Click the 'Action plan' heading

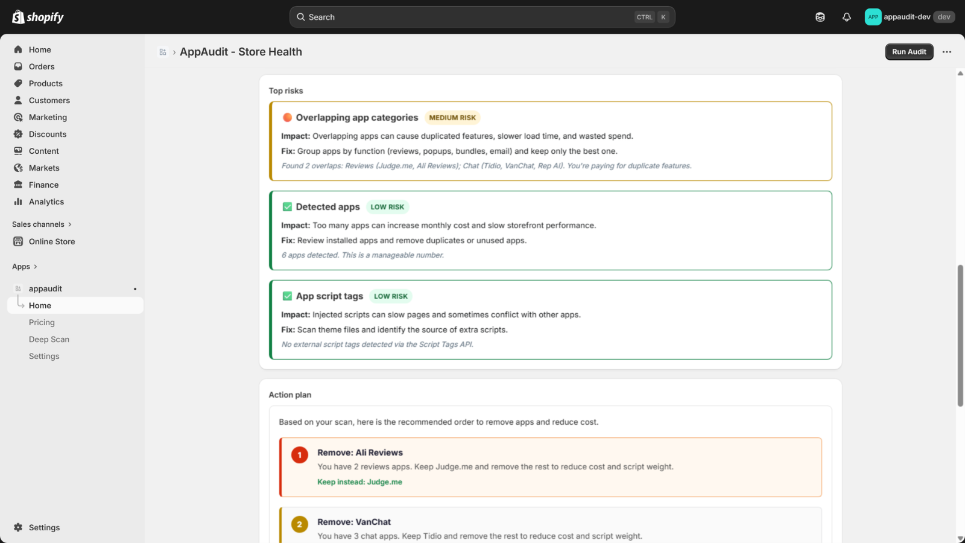(290, 395)
